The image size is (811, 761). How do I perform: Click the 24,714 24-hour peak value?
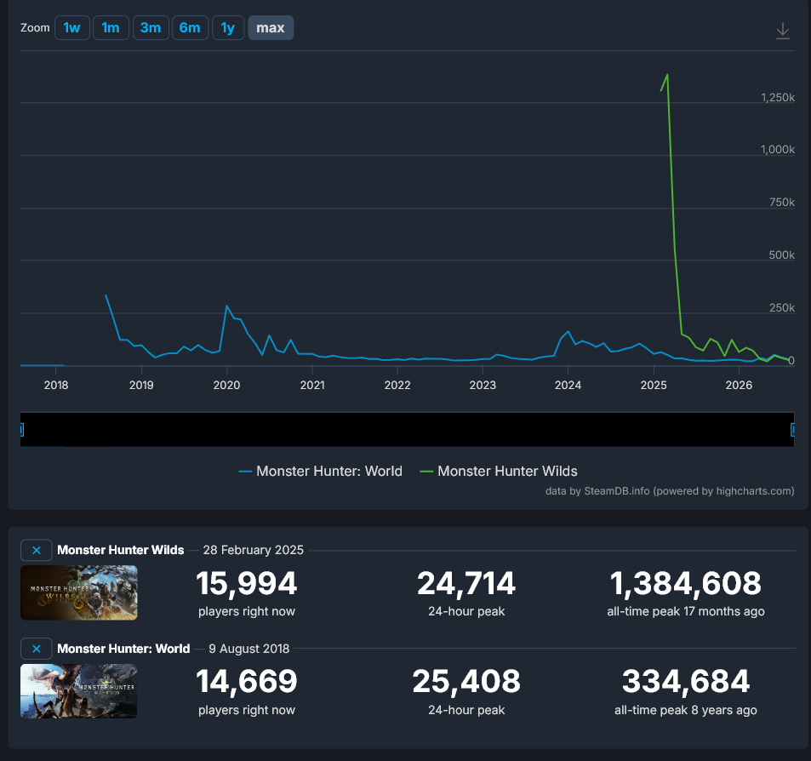click(x=466, y=584)
